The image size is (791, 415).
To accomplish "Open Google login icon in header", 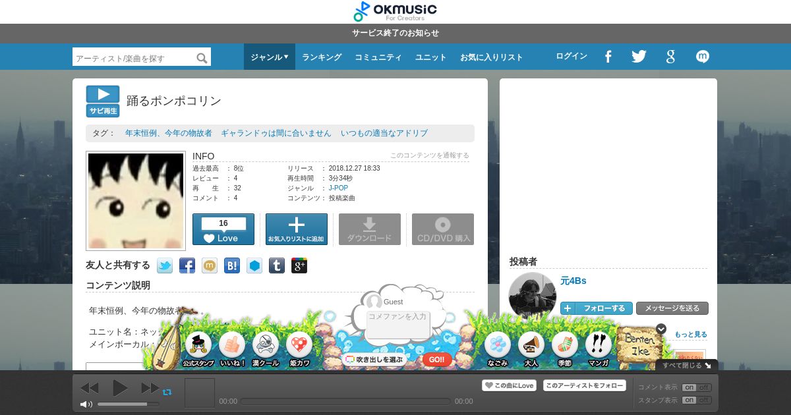I will [x=670, y=57].
